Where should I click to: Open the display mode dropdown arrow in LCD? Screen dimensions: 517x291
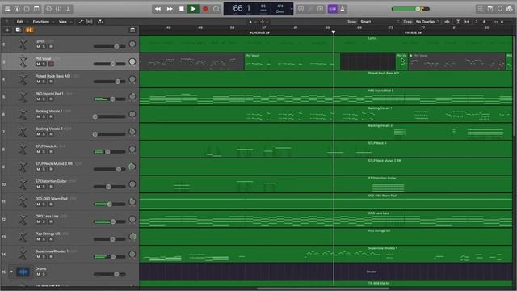(291, 9)
